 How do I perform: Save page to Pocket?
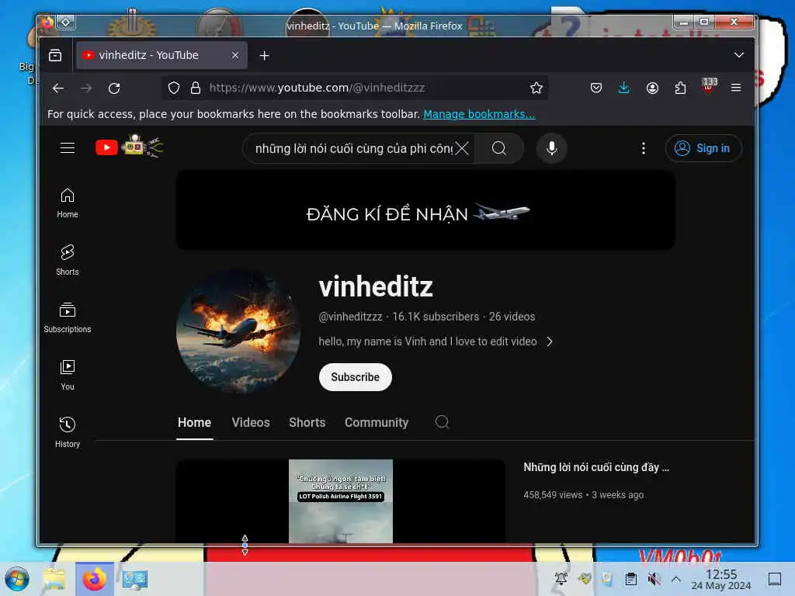[x=596, y=88]
